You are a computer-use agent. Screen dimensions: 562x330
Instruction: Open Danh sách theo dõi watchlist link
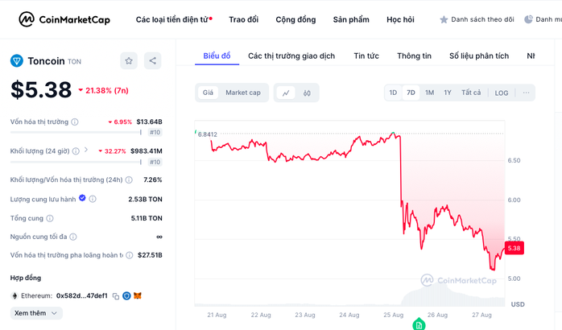[477, 19]
